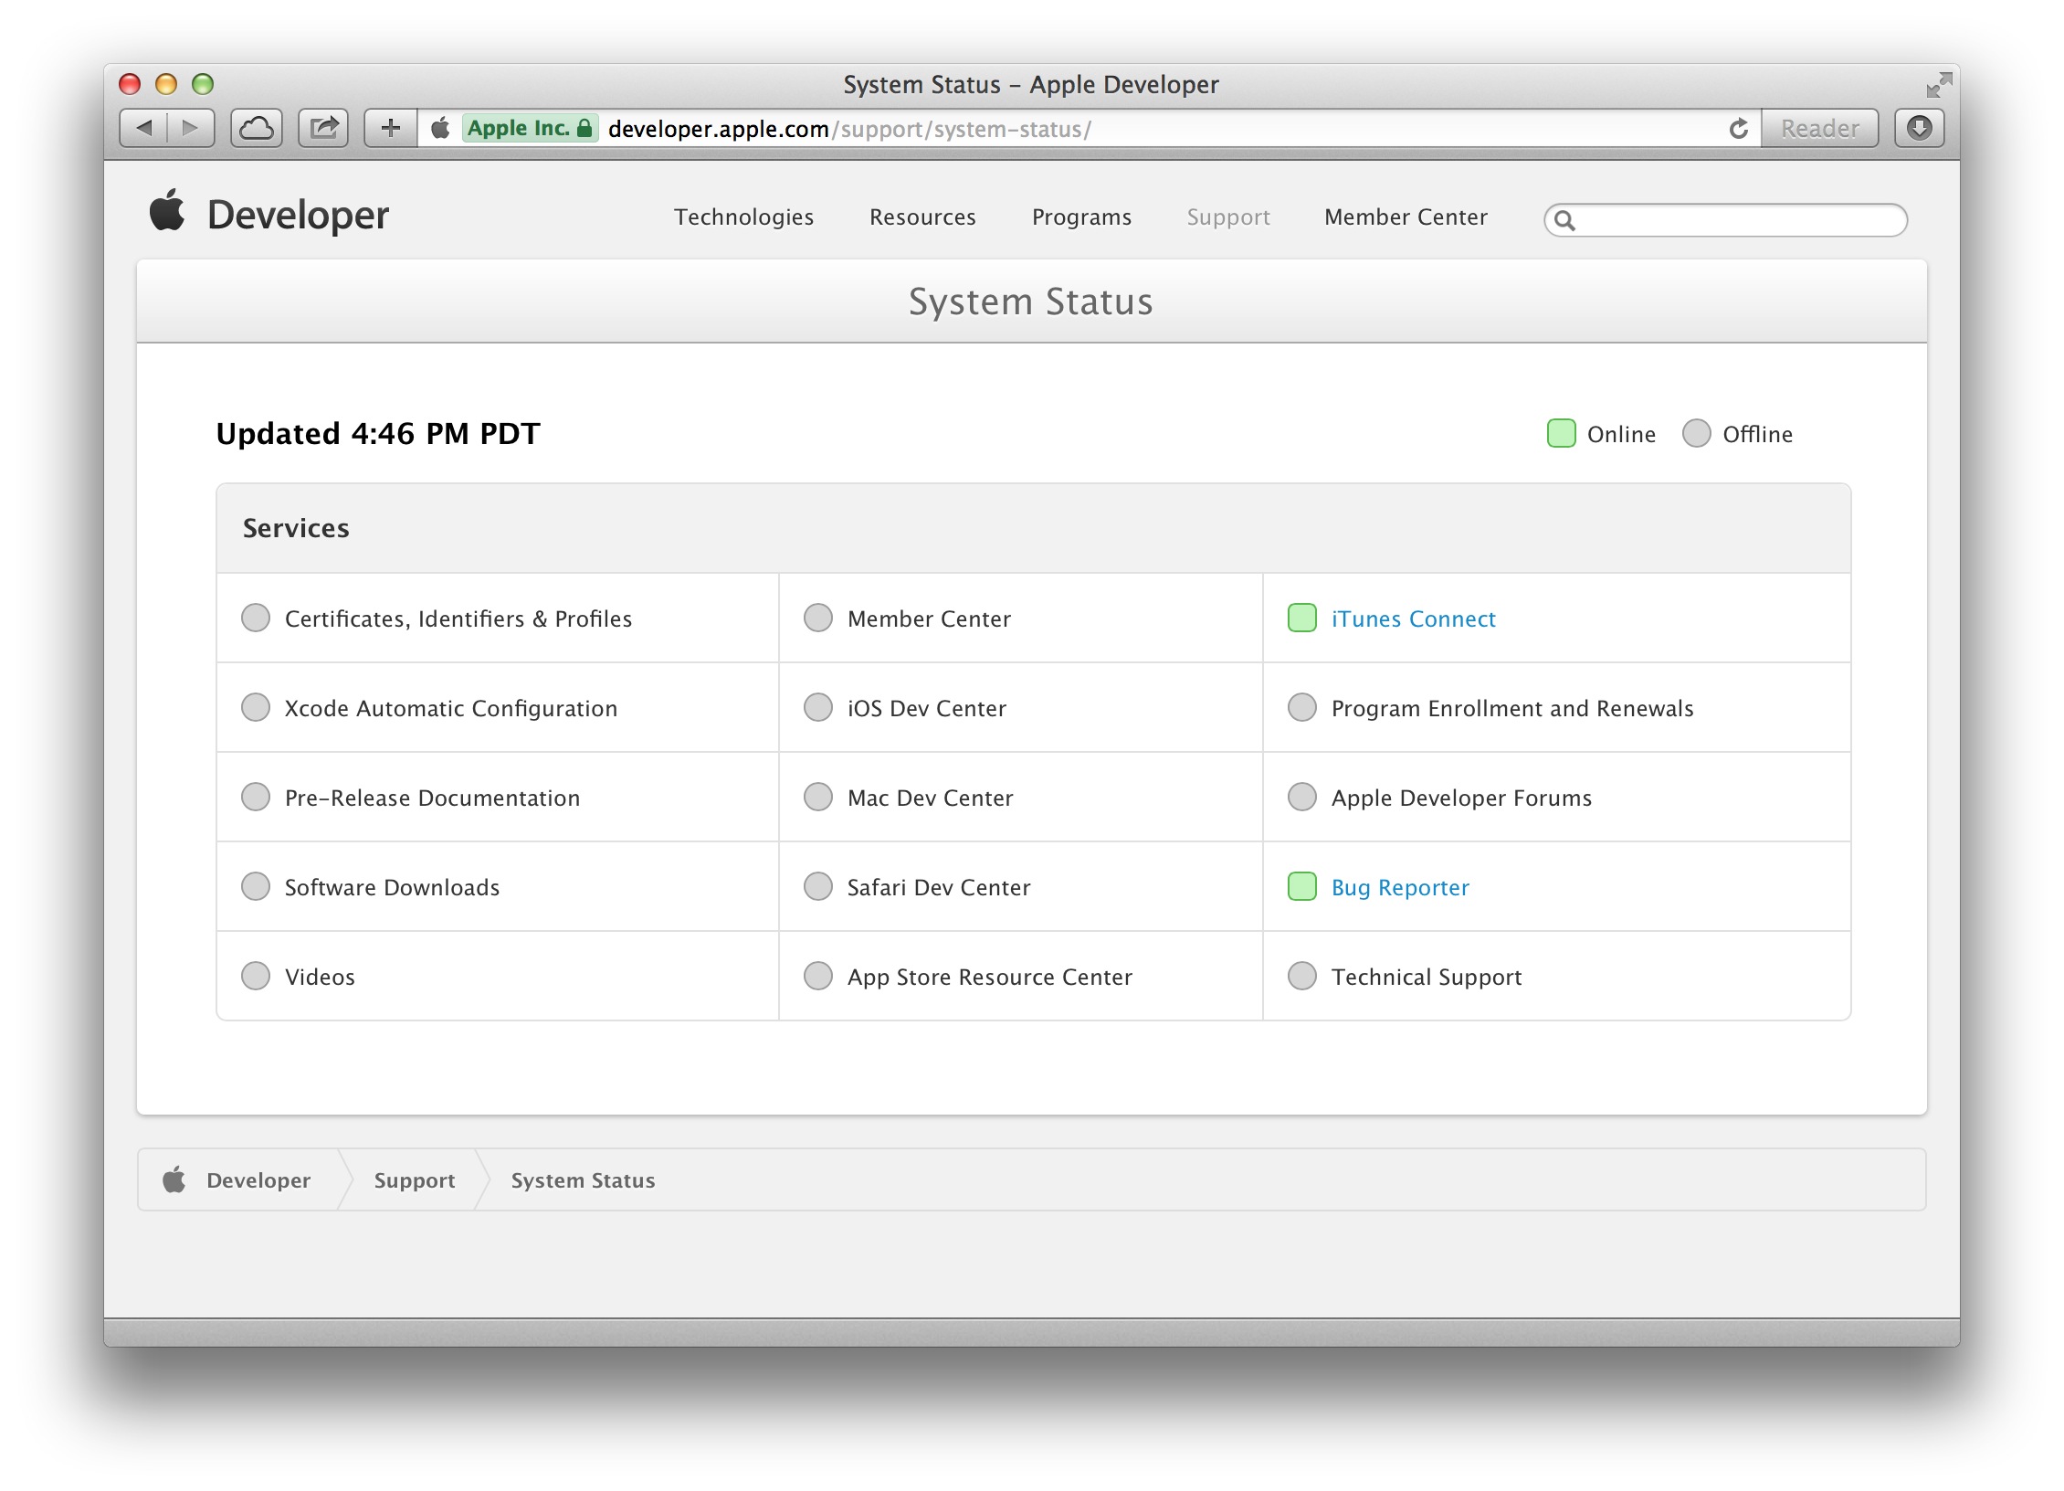The image size is (2064, 1491).
Task: Click the Offline legend label
Action: pyautogui.click(x=1757, y=434)
